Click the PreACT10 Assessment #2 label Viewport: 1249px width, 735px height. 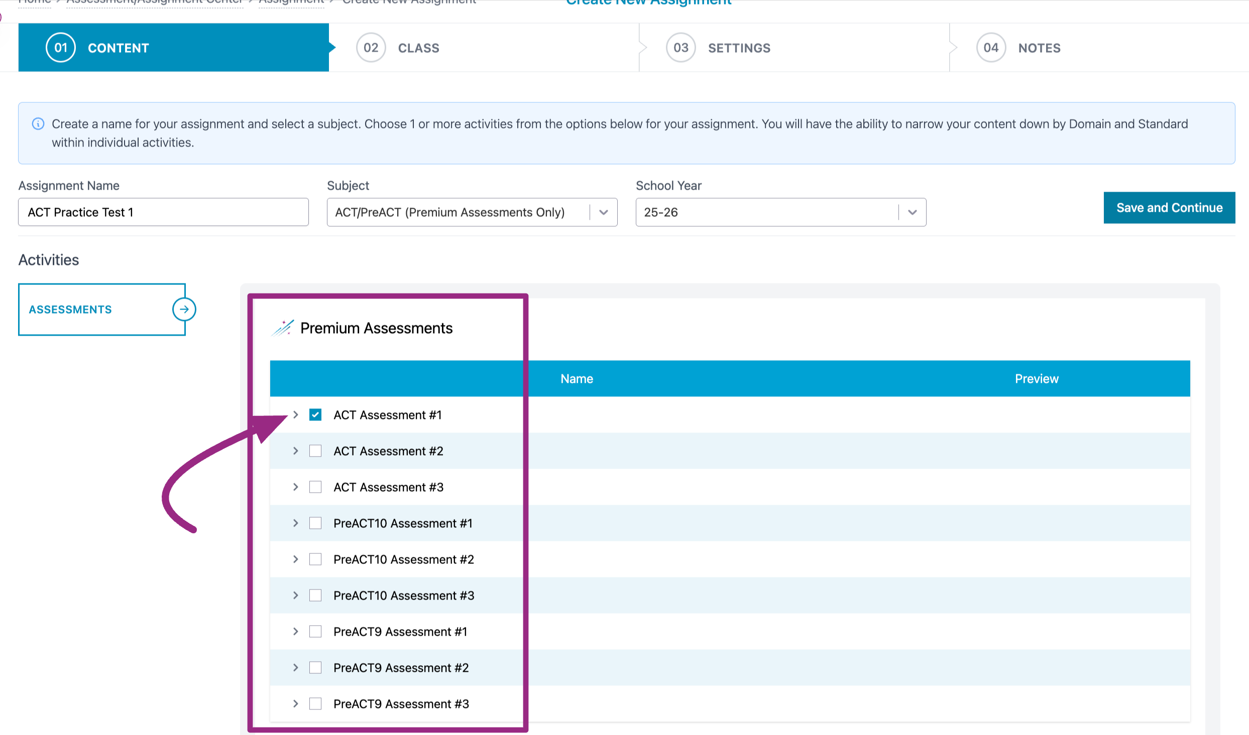point(404,559)
